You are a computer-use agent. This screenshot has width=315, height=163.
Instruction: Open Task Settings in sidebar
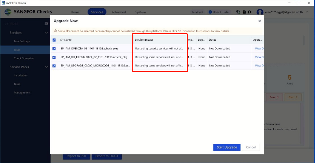click(22, 41)
